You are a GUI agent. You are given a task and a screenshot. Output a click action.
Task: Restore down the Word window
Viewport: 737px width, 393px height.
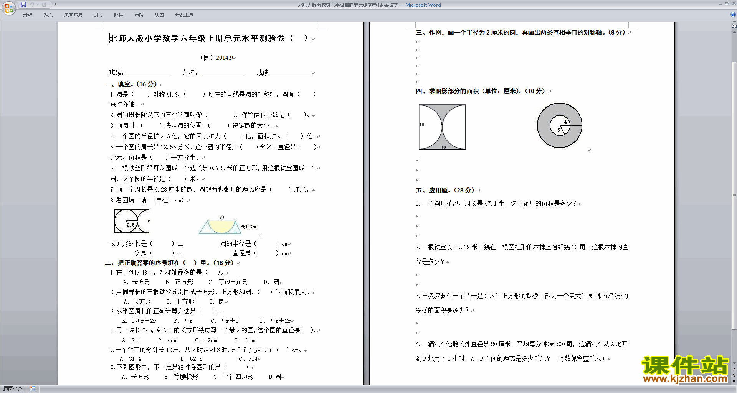[727, 3]
